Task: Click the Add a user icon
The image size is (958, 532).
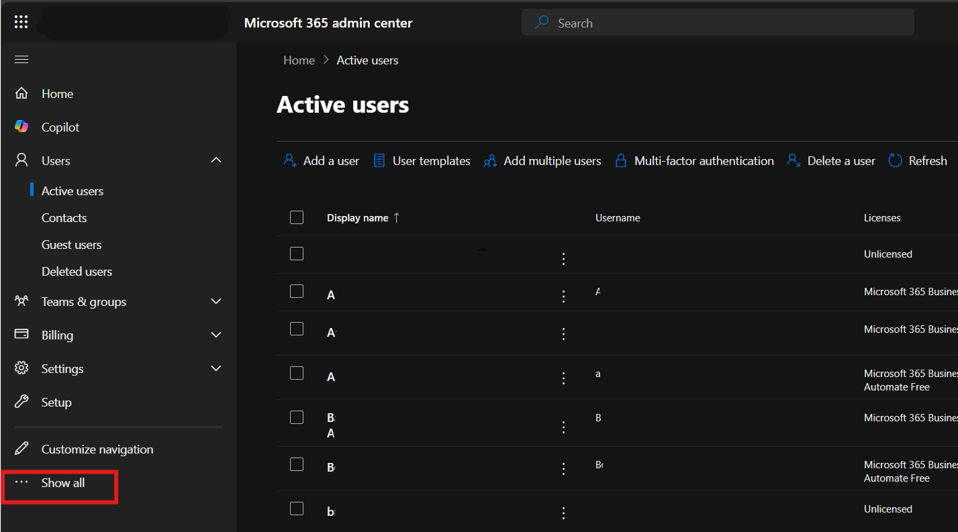Action: click(x=290, y=161)
